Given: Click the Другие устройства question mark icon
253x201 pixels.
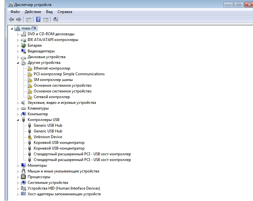Looking at the screenshot, I should 24,63.
